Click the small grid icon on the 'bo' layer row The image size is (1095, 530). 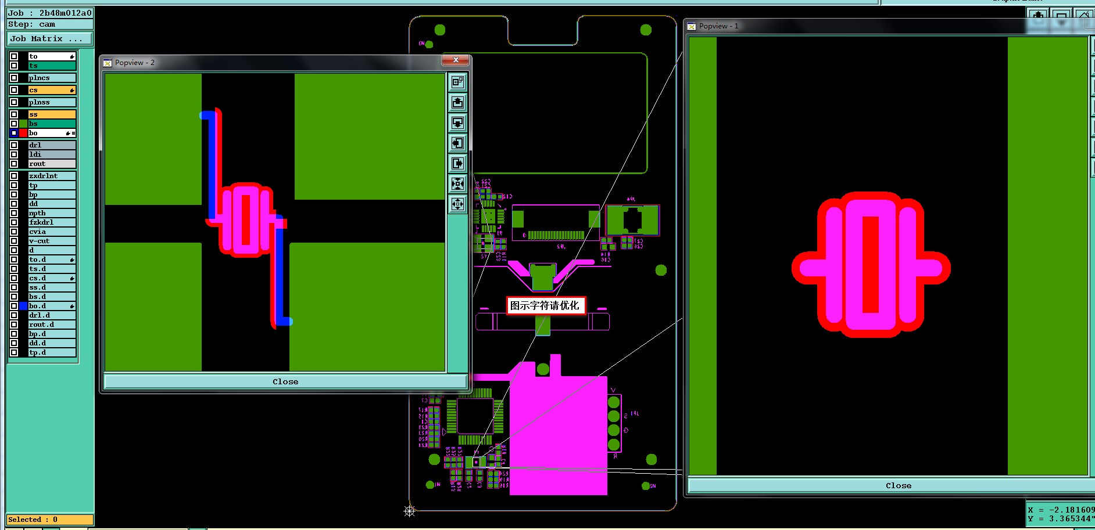73,133
